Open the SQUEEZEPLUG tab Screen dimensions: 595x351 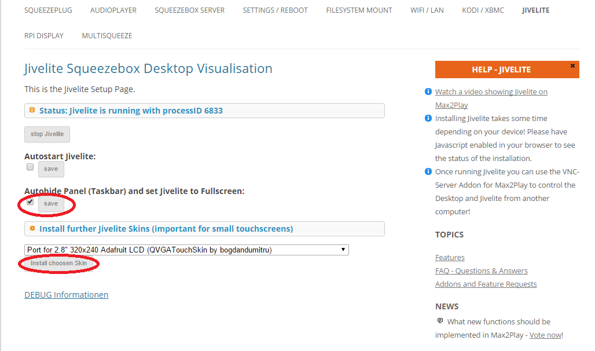coord(48,10)
